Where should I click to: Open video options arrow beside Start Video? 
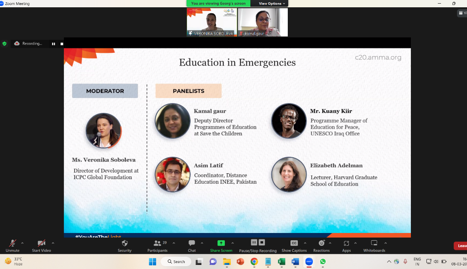[x=53, y=243]
